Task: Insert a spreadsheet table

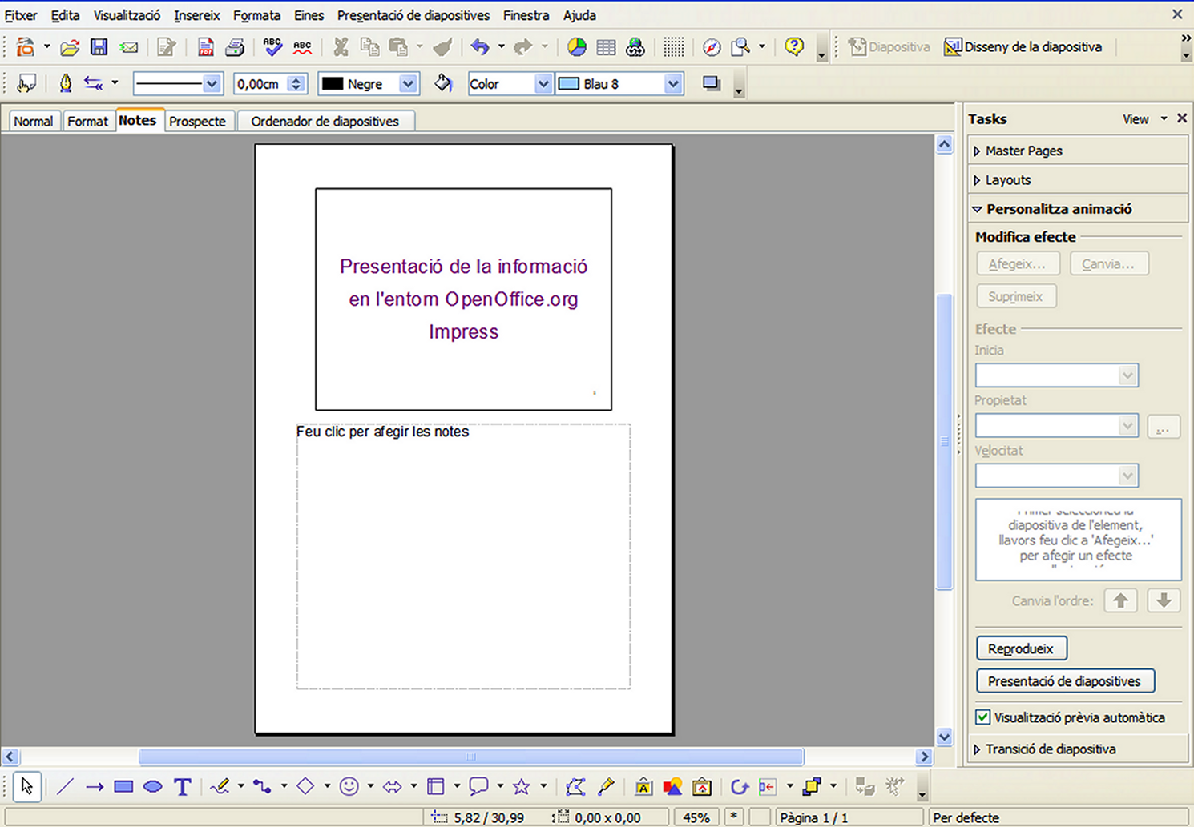Action: (x=607, y=47)
